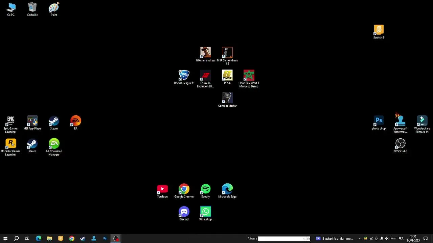The width and height of the screenshot is (433, 243).
Task: Open the volume speaker tray icon
Action: (x=387, y=239)
